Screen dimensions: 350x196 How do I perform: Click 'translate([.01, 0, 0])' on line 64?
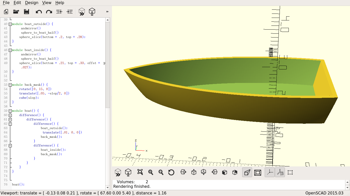click(x=62, y=132)
